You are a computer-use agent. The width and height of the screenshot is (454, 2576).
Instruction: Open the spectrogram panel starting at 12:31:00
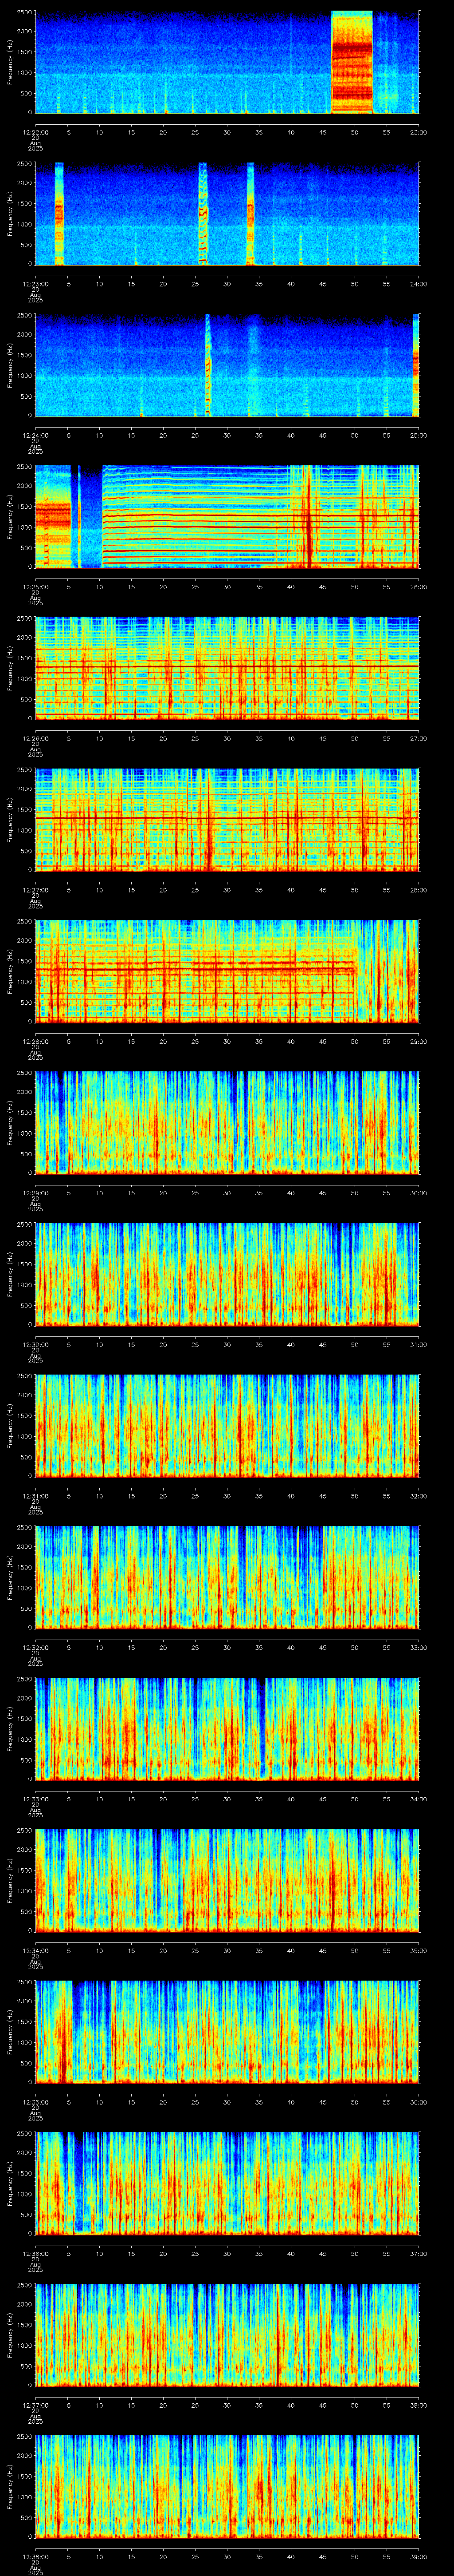pyautogui.click(x=227, y=1425)
